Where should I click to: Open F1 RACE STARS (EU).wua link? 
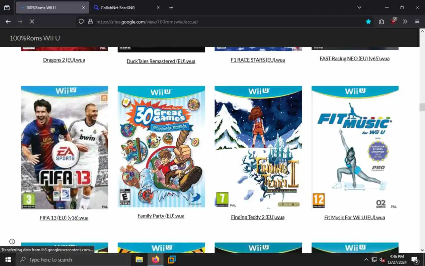pyautogui.click(x=258, y=60)
